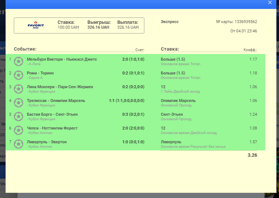Image resolution: width=279 pixels, height=198 pixels.
Task: Select event Рома - Торино
Action: pyautogui.click(x=40, y=73)
